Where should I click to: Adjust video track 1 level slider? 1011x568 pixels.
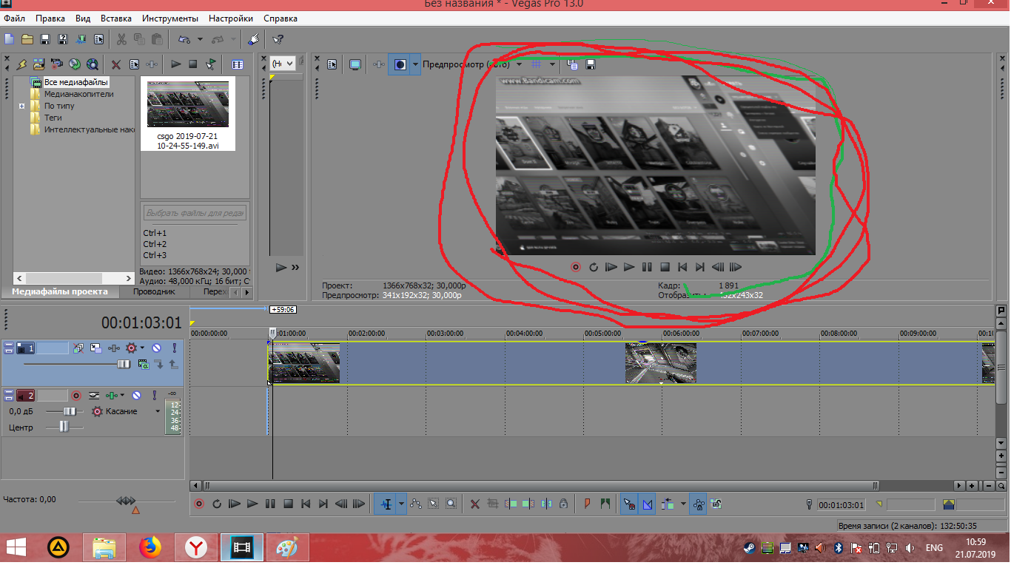coord(124,365)
